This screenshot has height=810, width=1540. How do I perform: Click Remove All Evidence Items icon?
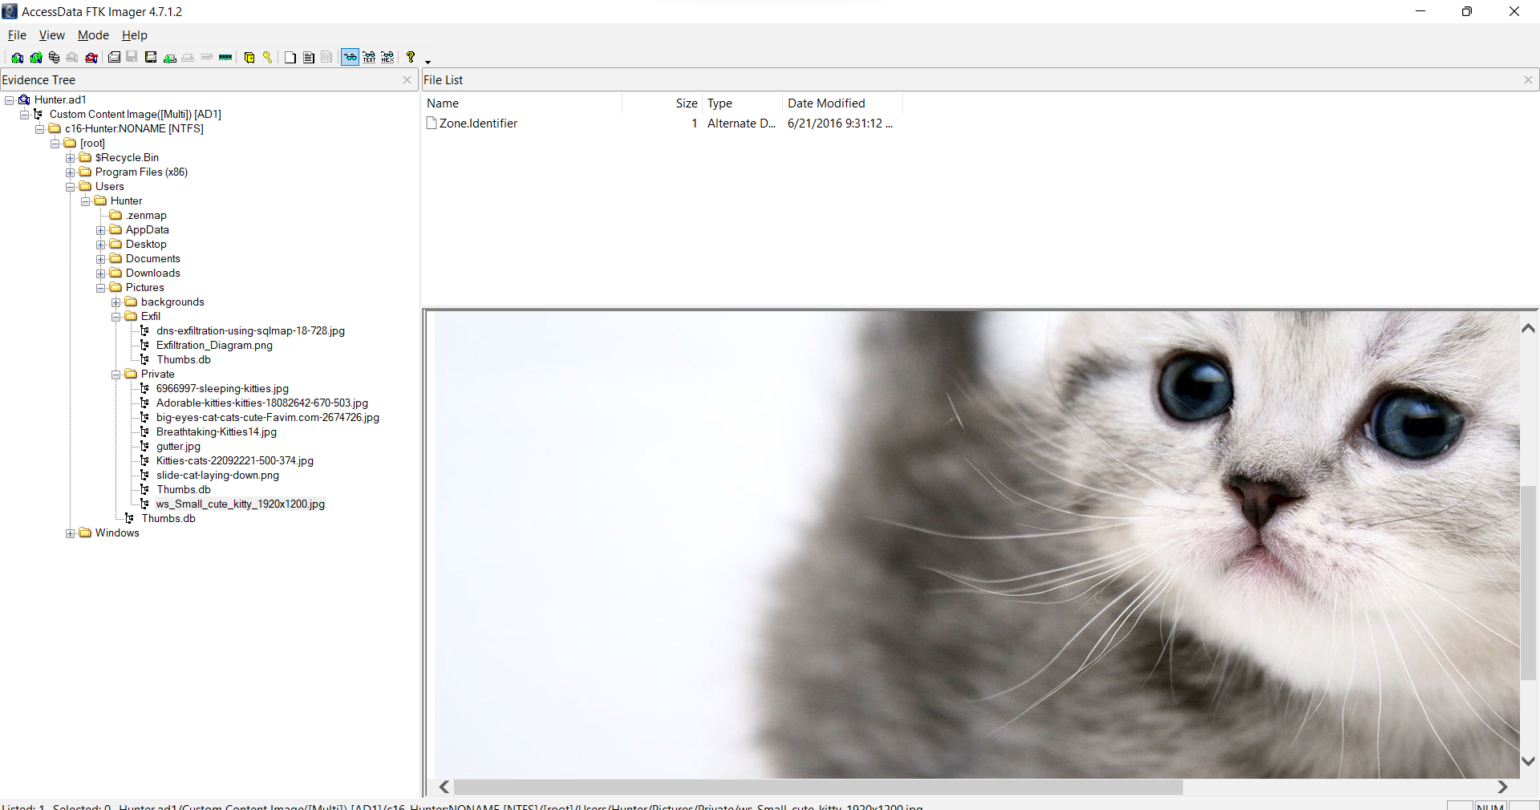pos(91,57)
